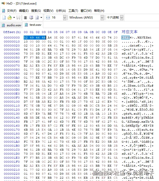Click the document icon beside the 文件 menu
Screen dimensions: 159x181
tap(3, 11)
